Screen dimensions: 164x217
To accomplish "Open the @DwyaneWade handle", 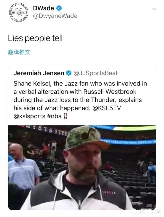I will 55,16.
